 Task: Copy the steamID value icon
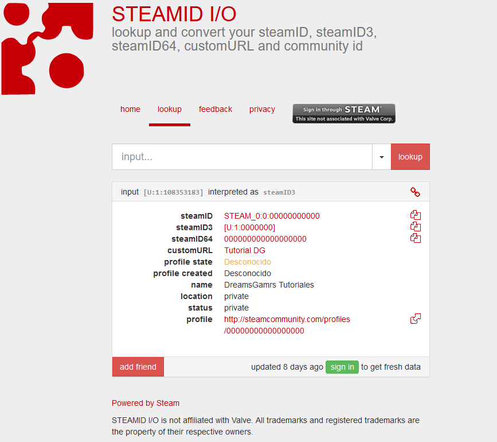tap(415, 215)
